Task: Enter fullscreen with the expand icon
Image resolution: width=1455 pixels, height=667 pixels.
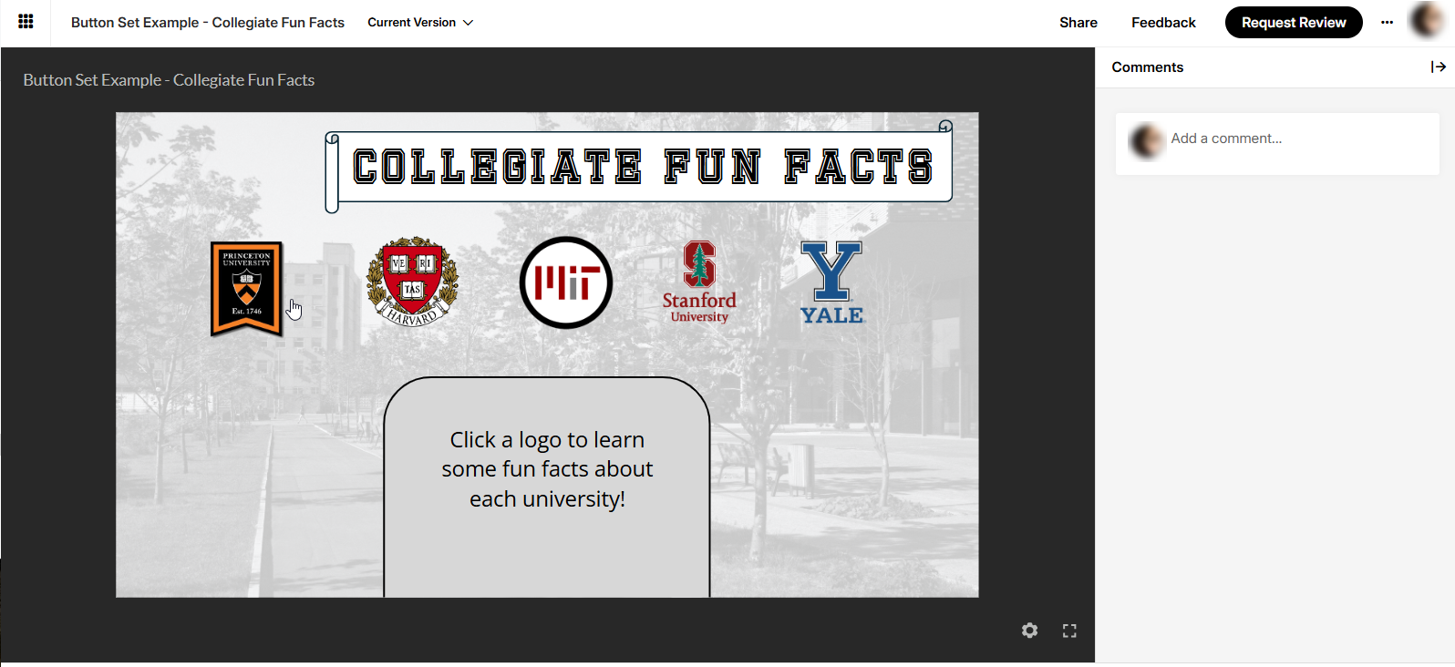Action: click(x=1069, y=631)
